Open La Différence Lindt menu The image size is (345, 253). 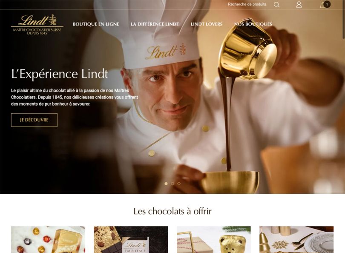155,24
